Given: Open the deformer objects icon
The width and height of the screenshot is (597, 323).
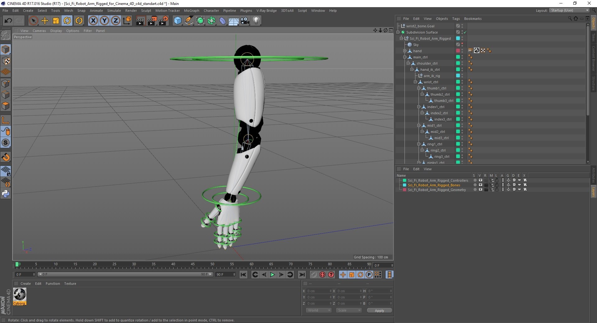Looking at the screenshot, I should coord(223,21).
